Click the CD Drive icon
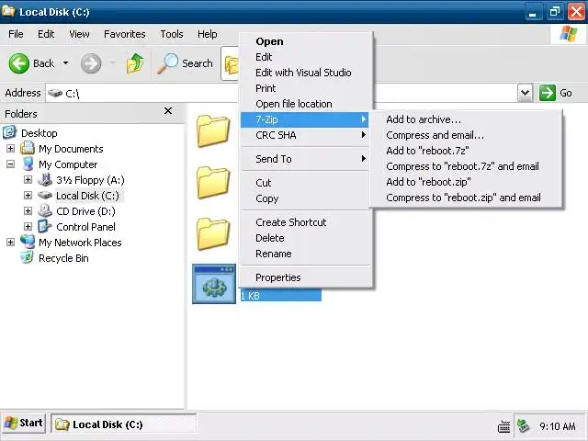 45,210
